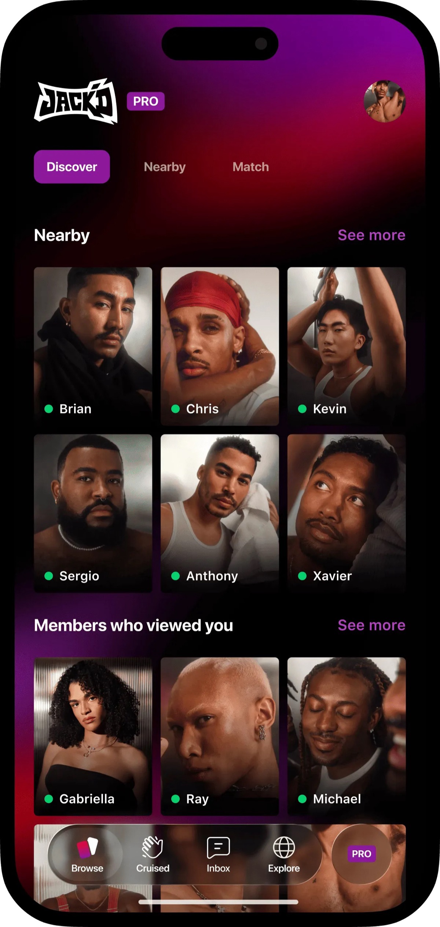Switch to the Match tab

pos(250,167)
